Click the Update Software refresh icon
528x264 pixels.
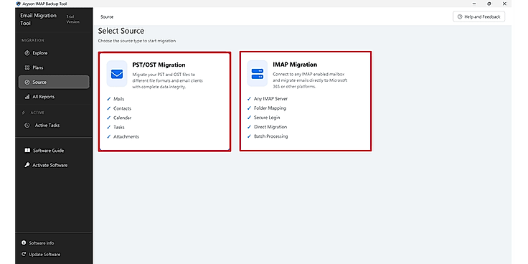(x=24, y=254)
